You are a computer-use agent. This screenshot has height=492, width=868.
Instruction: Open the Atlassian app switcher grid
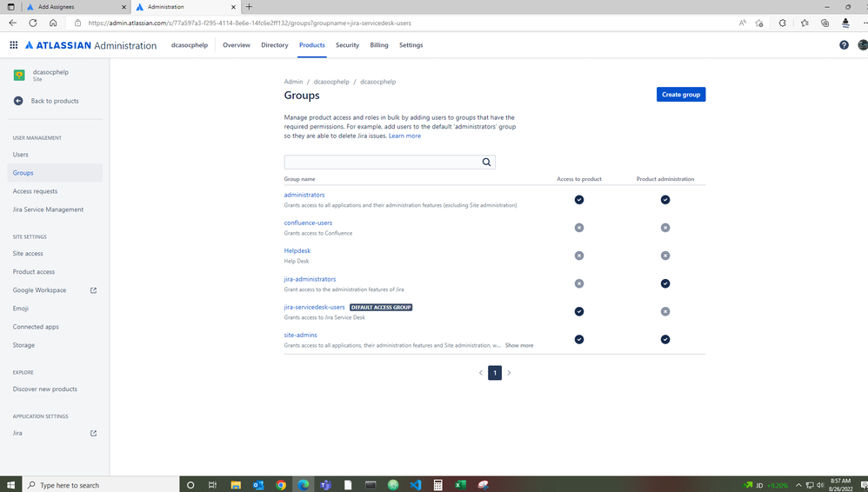pyautogui.click(x=14, y=45)
